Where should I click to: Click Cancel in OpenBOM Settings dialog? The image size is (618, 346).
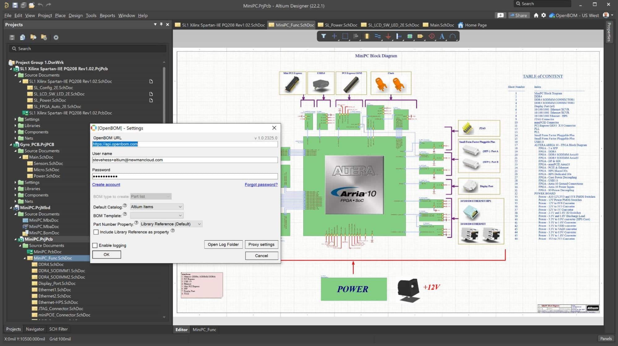click(x=262, y=255)
